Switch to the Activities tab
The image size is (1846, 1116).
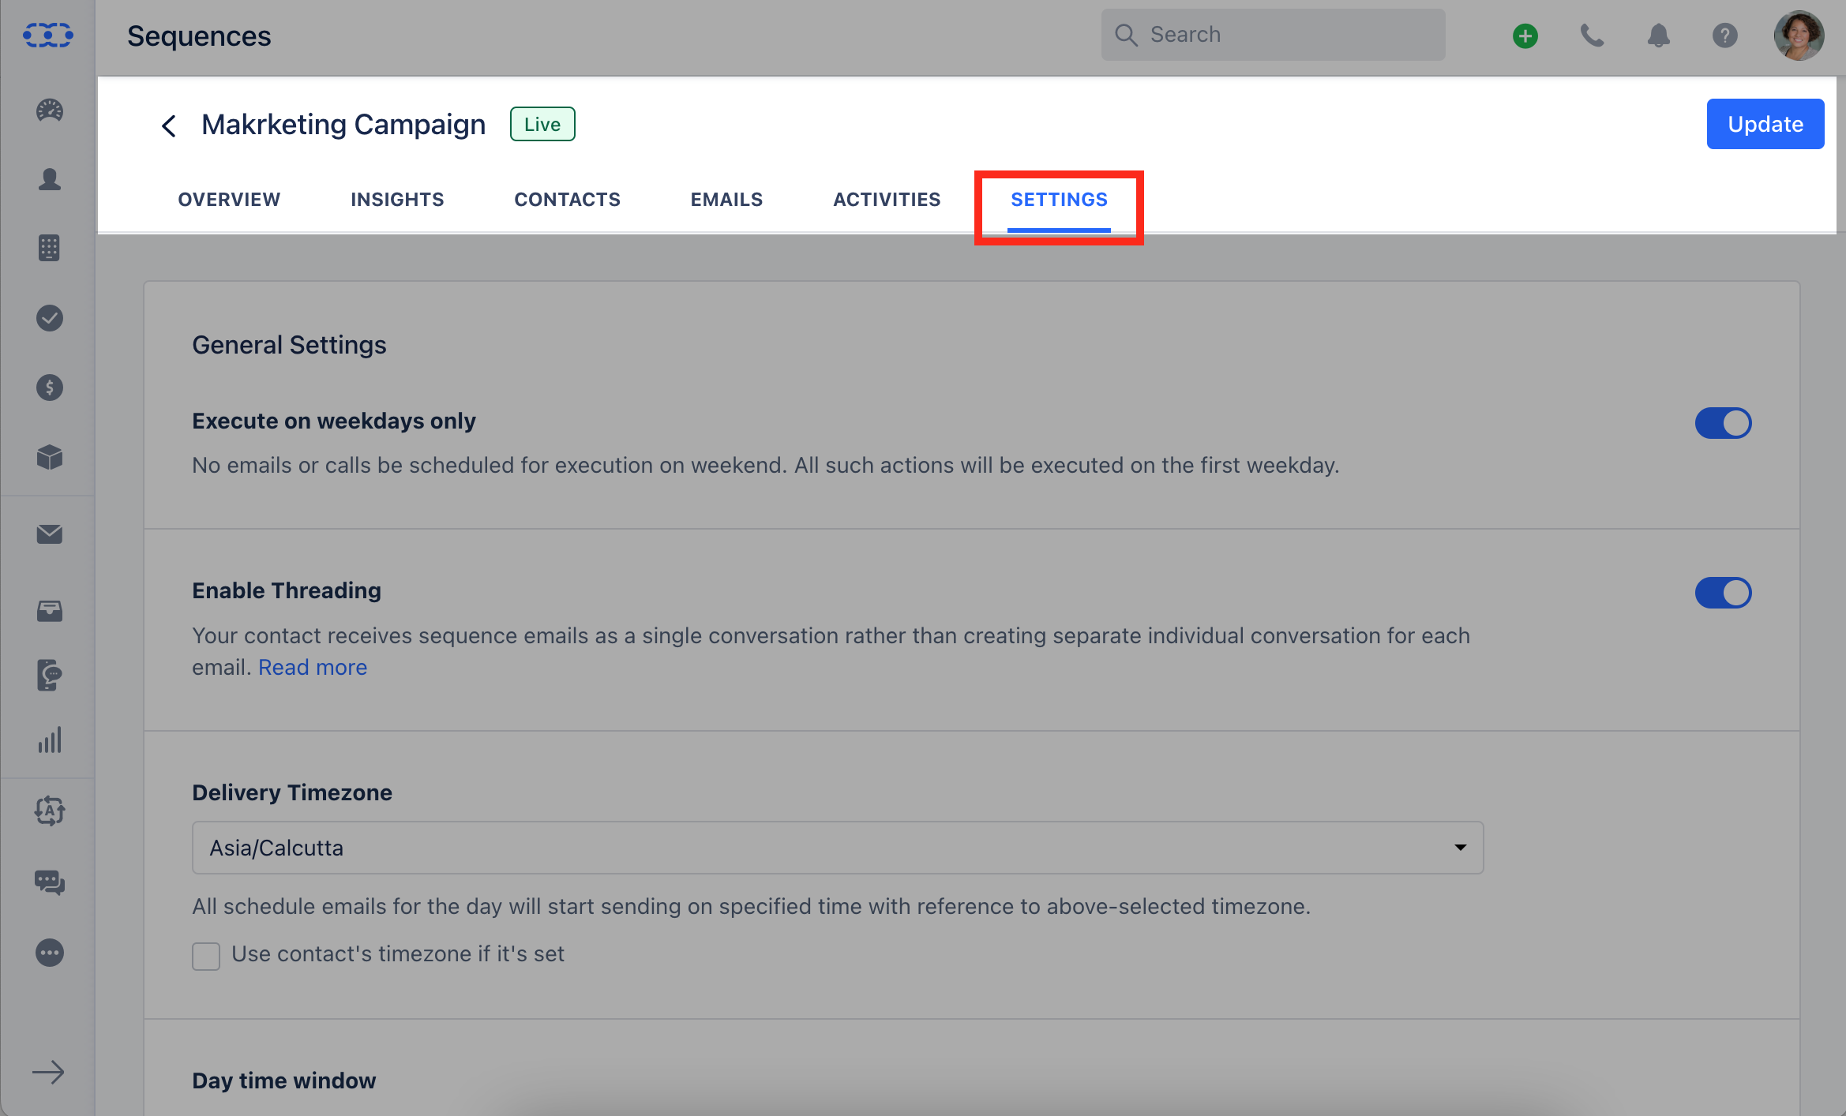click(x=887, y=200)
